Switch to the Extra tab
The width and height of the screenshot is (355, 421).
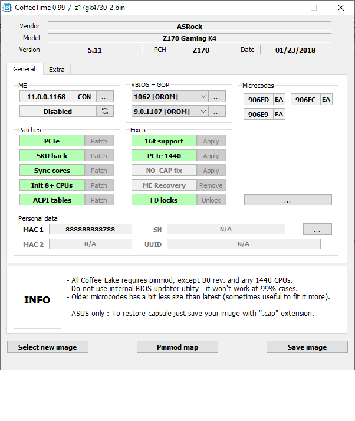pyautogui.click(x=57, y=70)
